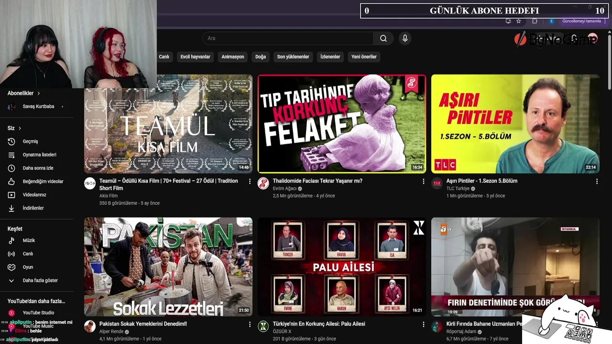Click Evrim Ağacı channel name
Viewport: 612px width, 344px height.
(x=284, y=189)
